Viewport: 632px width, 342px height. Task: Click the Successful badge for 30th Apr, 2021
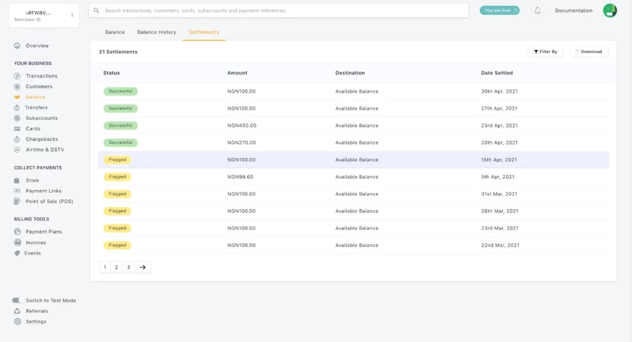coord(120,91)
